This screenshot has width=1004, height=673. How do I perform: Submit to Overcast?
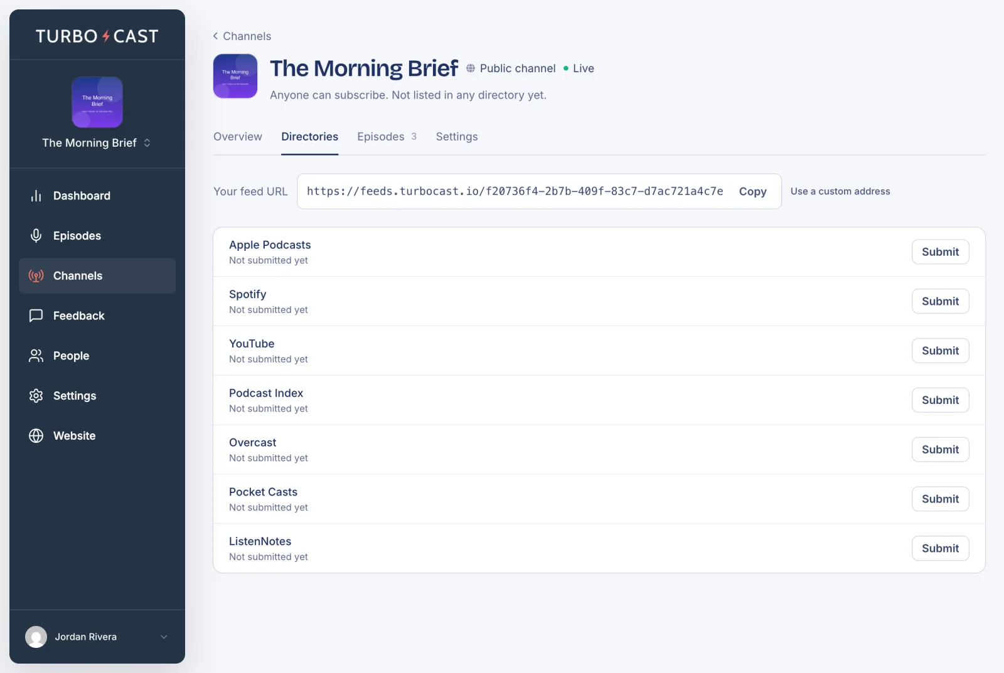pyautogui.click(x=940, y=450)
